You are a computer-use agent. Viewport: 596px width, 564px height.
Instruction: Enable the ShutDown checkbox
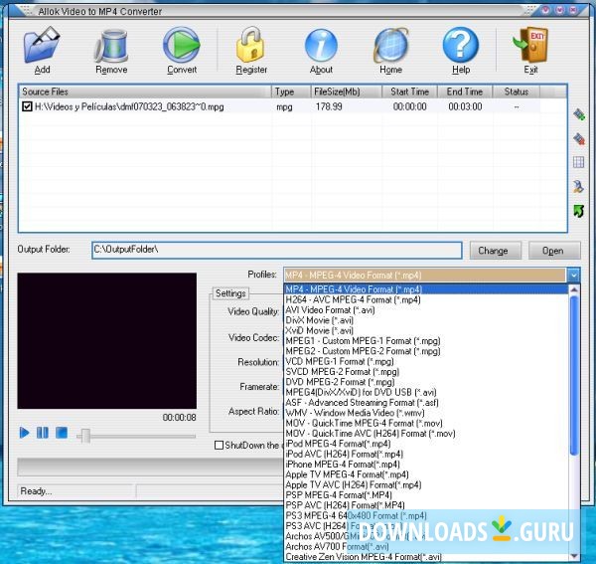pos(219,445)
